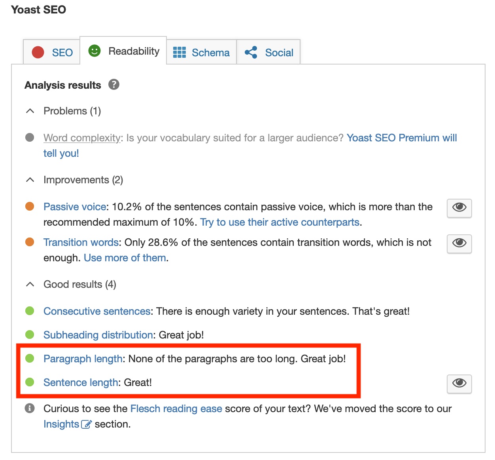Collapse the Good results (4) section

coord(30,285)
